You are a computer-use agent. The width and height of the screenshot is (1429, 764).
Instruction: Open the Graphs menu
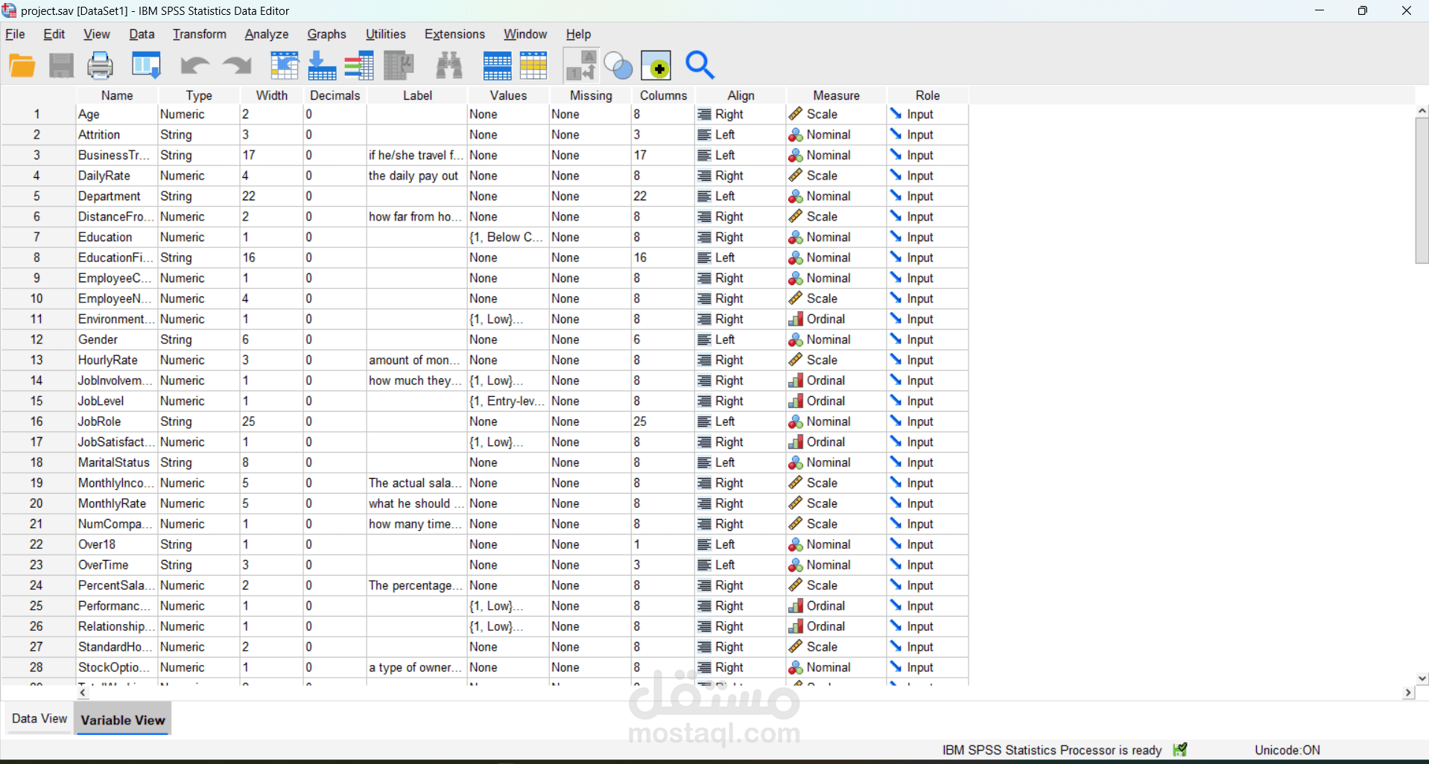click(x=327, y=34)
